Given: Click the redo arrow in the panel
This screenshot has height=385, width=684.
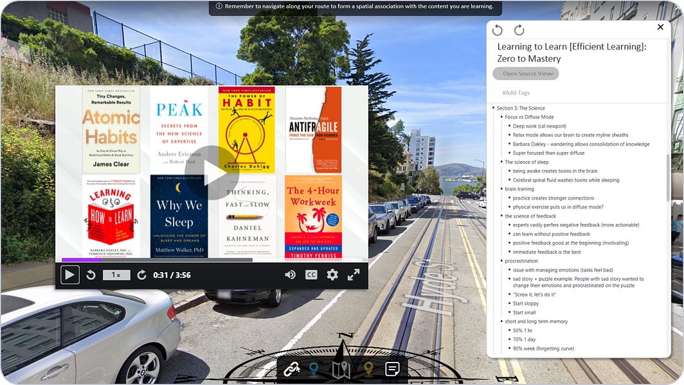Looking at the screenshot, I should click(x=519, y=30).
